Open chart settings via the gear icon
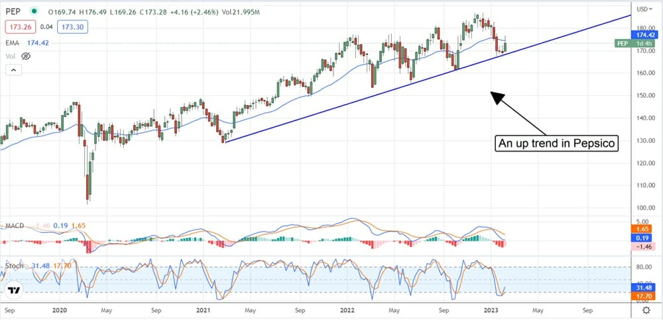Viewport: 663px width, 320px height. (x=646, y=309)
